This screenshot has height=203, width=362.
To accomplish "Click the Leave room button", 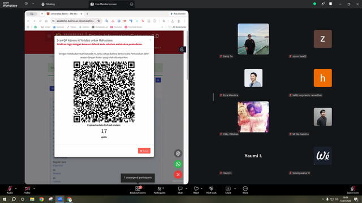I will point(353,190).
